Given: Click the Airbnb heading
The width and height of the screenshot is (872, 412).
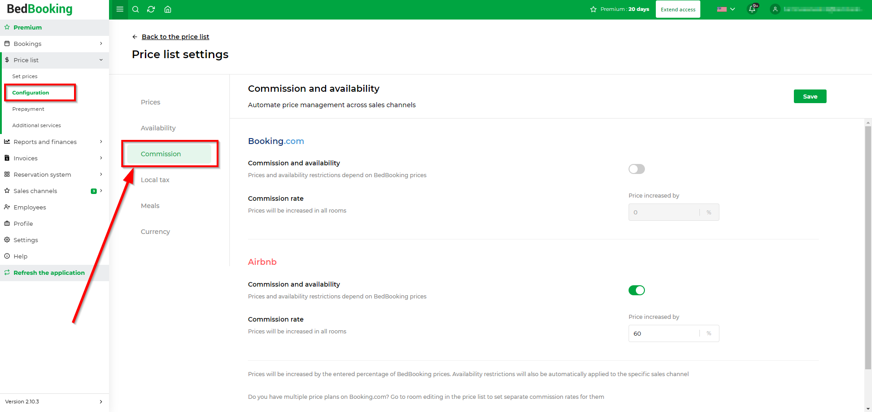Looking at the screenshot, I should pos(262,262).
